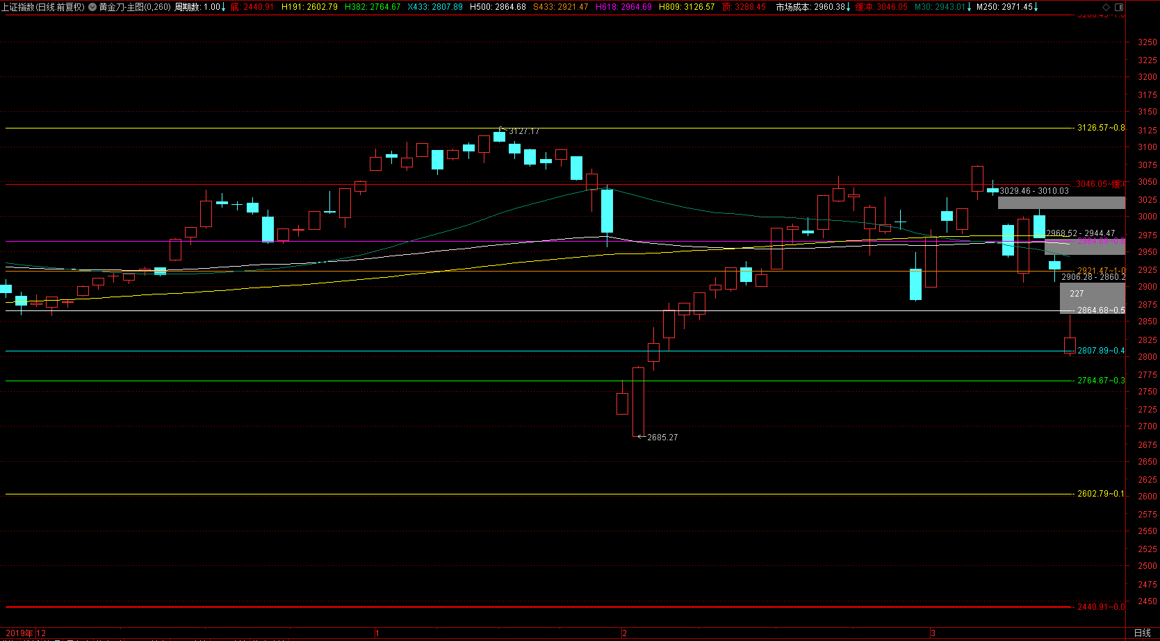Click the 2685.27 low price marker
Viewport: 1160px width, 641px height.
(x=662, y=438)
